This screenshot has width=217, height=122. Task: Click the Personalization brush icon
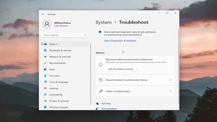click(x=45, y=63)
